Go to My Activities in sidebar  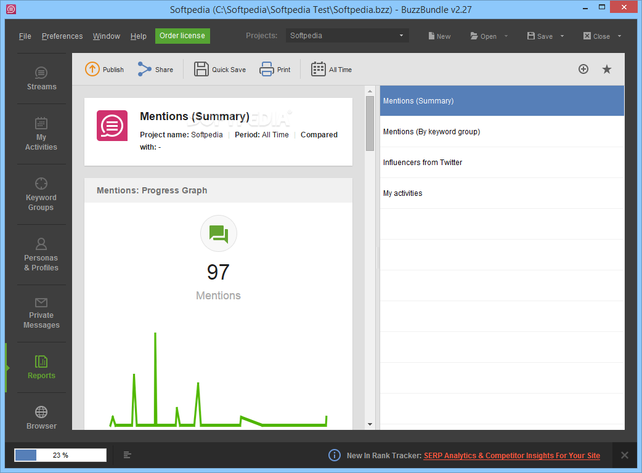41,134
